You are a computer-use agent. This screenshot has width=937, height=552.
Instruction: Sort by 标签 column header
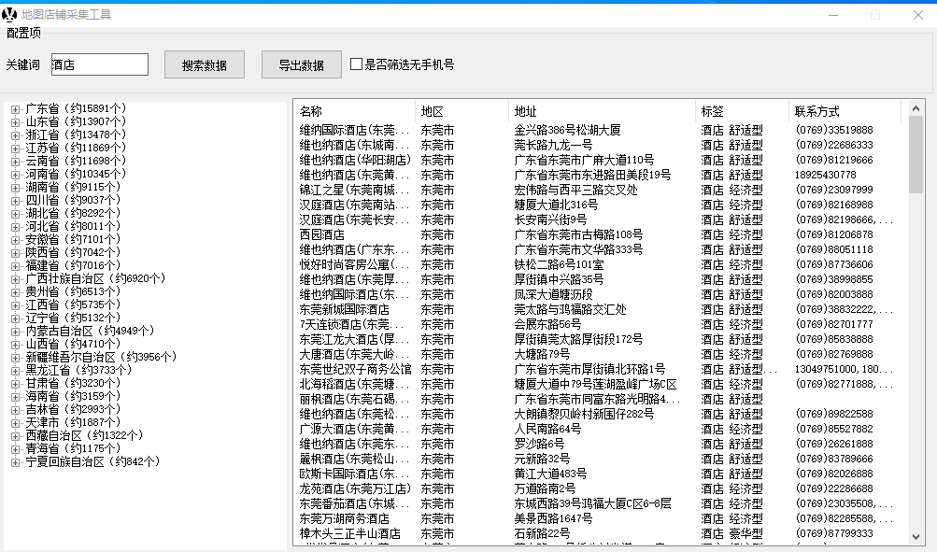741,111
